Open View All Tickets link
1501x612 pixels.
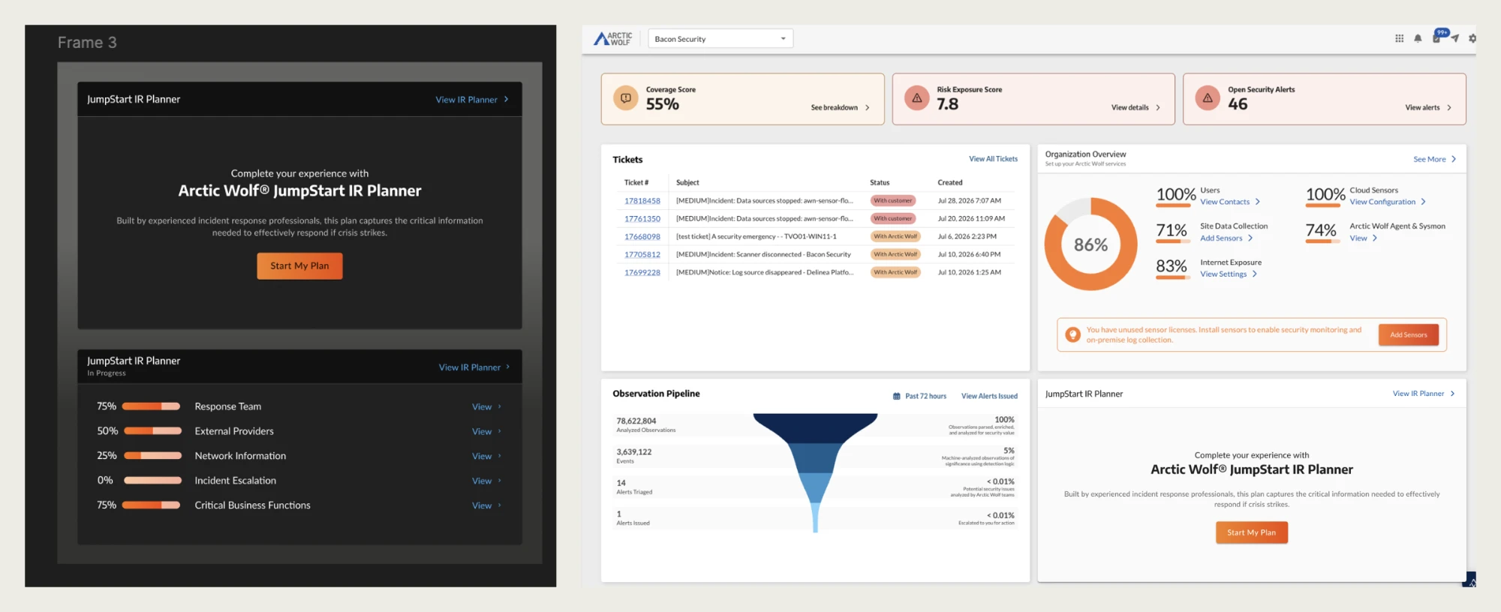click(x=993, y=159)
